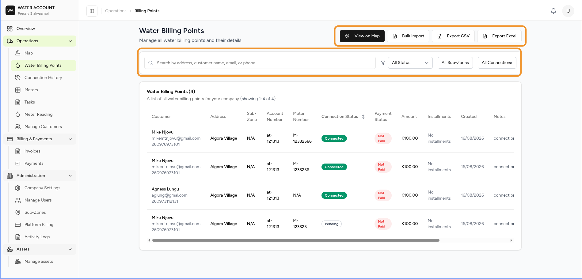Click meter number M-12332566
Viewport: 582px width, 279px height.
(302, 138)
